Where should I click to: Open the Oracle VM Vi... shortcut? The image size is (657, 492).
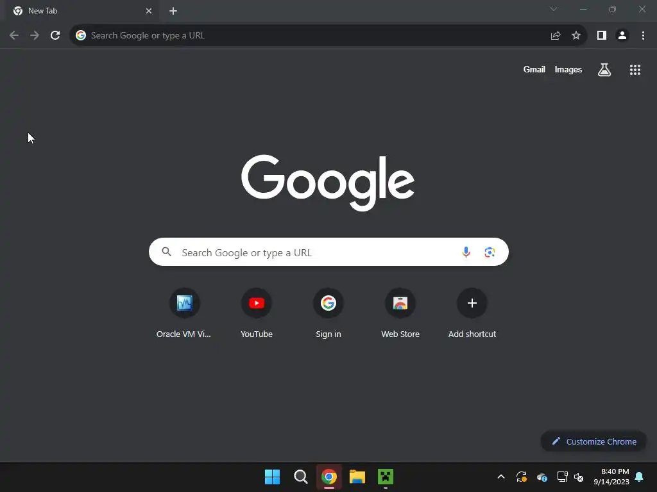click(184, 313)
